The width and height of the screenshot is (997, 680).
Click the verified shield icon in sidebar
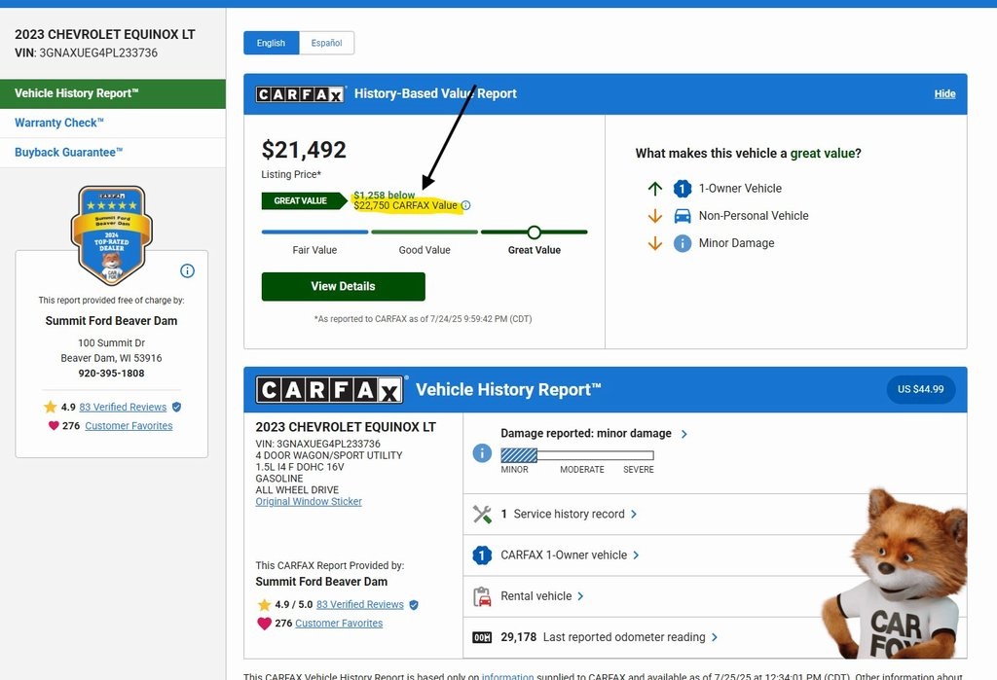pos(177,407)
